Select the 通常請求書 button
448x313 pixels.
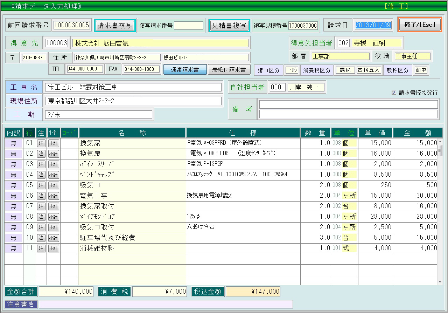(x=185, y=69)
